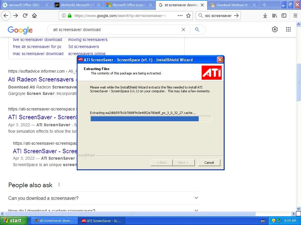Image resolution: width=301 pixels, height=225 pixels.
Task: Cancel the ATI ScreenSaver extraction
Action: tap(209, 162)
